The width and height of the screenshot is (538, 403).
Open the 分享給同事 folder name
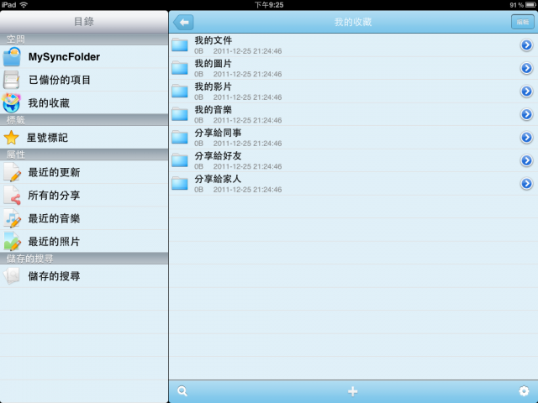pos(218,133)
